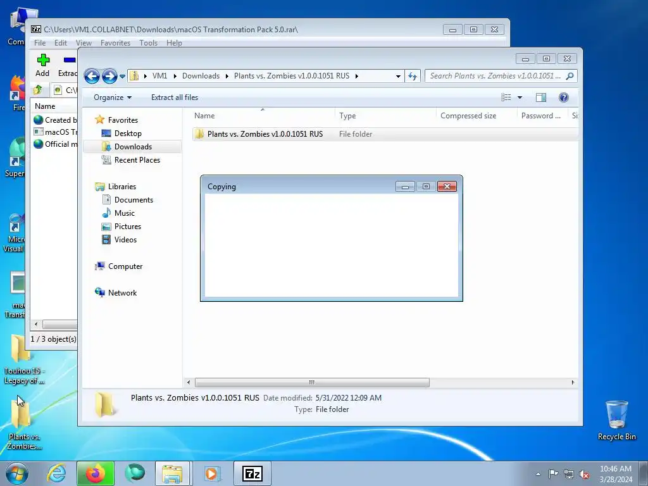Open recent pages dropdown next to forward button
The width and height of the screenshot is (648, 486).
pos(122,77)
